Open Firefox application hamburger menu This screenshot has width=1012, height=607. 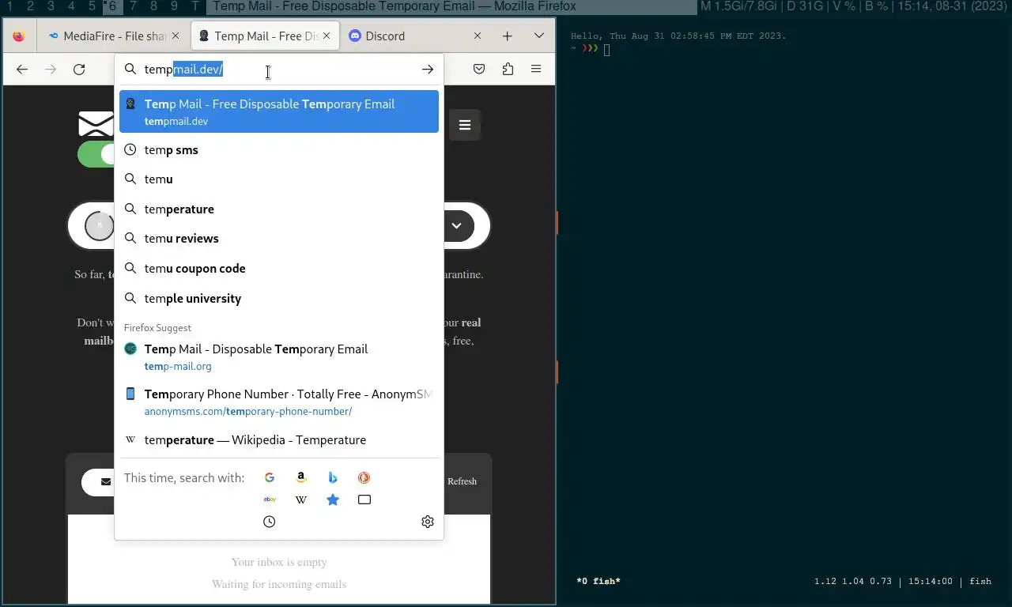coord(536,70)
